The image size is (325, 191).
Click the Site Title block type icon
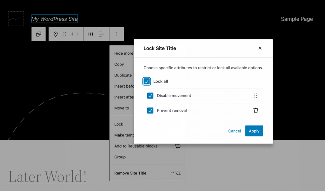[x=56, y=34]
